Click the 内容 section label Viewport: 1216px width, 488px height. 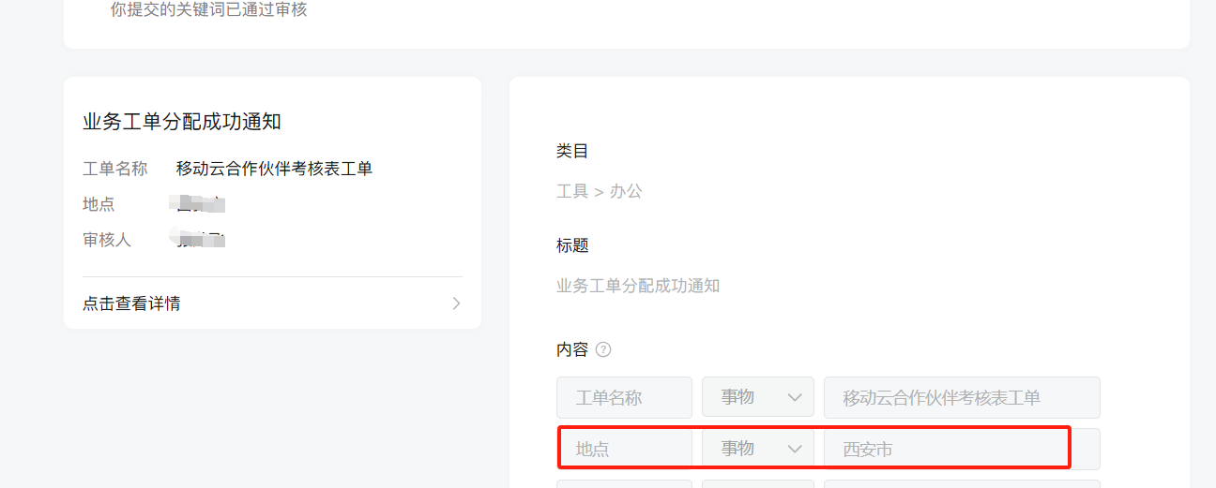[x=572, y=349]
